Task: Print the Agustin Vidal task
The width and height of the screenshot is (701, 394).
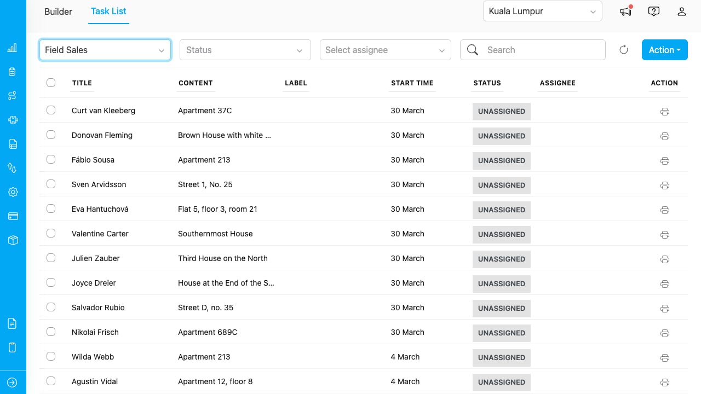Action: click(665, 383)
